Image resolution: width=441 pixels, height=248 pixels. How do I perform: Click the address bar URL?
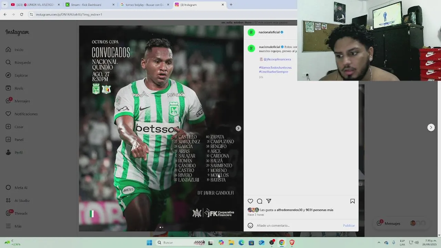click(69, 14)
